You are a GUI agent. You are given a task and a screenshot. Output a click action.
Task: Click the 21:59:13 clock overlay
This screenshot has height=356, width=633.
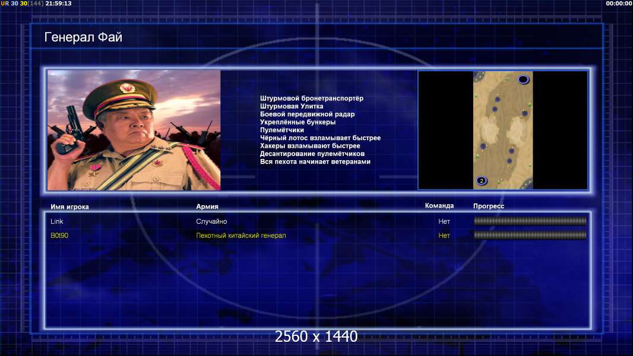click(x=59, y=3)
